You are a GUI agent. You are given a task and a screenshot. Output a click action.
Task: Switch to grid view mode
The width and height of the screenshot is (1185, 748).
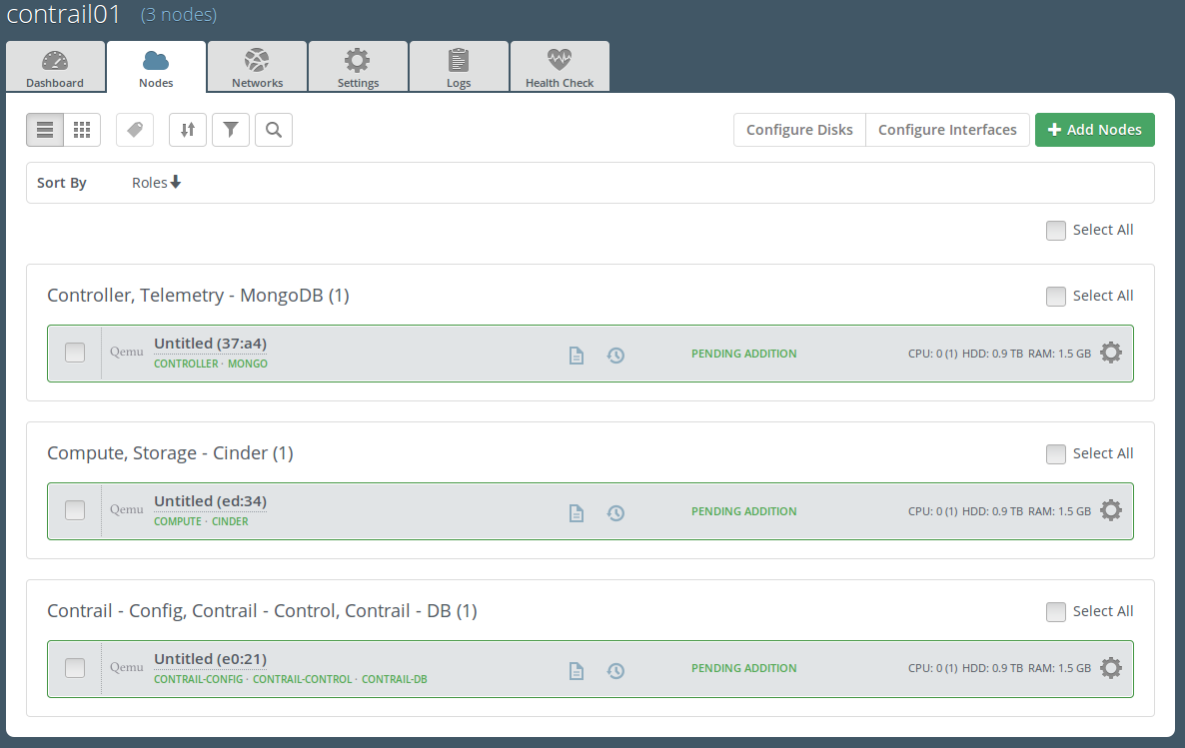tap(82, 130)
